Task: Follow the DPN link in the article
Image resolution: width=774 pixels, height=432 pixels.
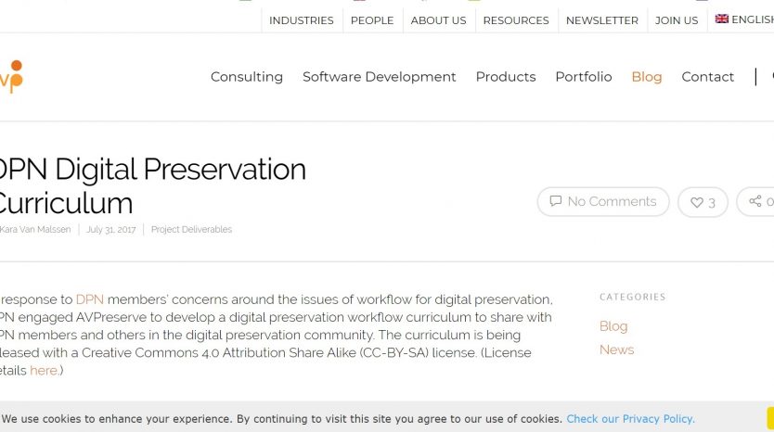Action: pos(90,299)
